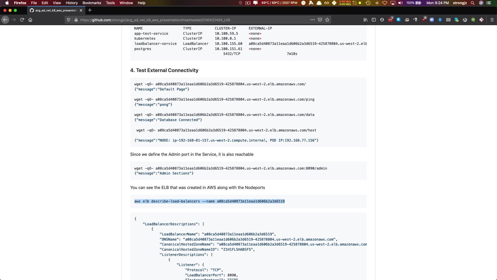Open macOS volume control menu
Image resolution: width=497 pixels, height=280 pixels.
[x=400, y=3]
